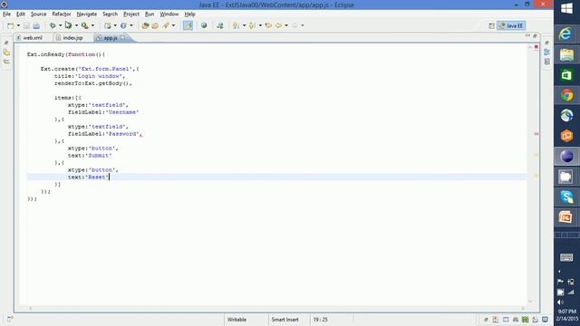
Task: Click in the horizontal editor scrollbar
Action: pos(276,308)
